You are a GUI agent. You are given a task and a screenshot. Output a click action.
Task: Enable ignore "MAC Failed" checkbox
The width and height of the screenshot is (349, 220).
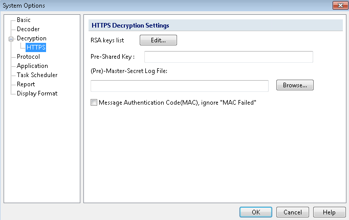pos(94,103)
